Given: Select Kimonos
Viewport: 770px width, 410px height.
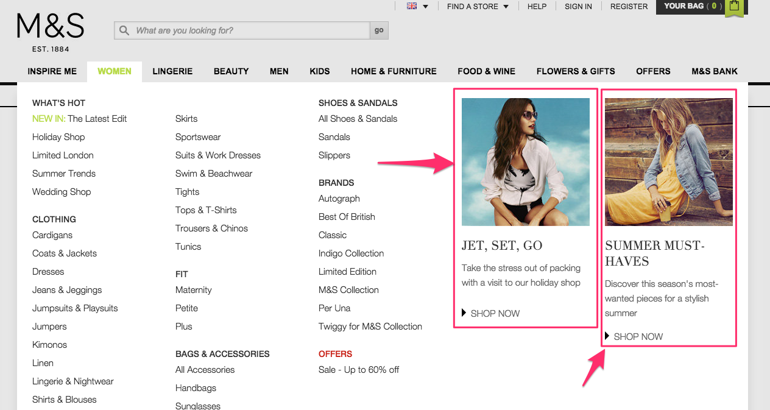Looking at the screenshot, I should click(x=49, y=345).
